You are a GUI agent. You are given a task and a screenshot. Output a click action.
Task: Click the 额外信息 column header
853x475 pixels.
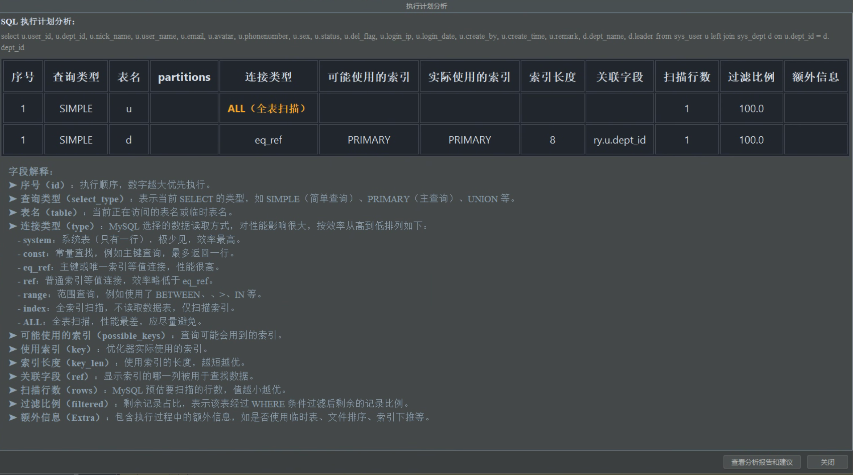tap(815, 76)
